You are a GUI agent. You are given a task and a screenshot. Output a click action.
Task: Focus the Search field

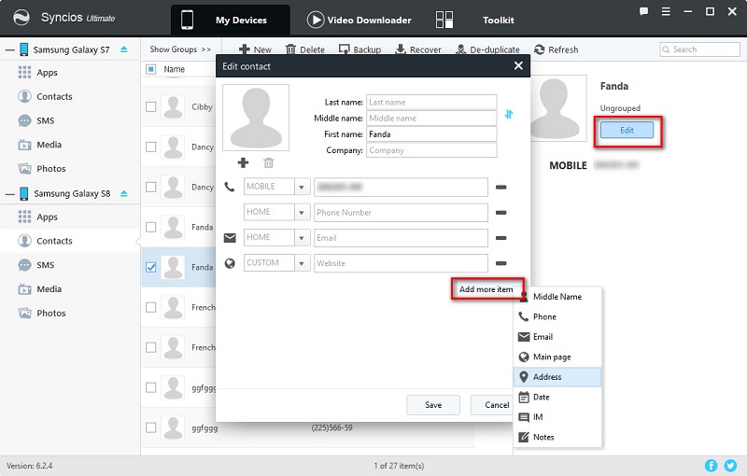coord(699,49)
